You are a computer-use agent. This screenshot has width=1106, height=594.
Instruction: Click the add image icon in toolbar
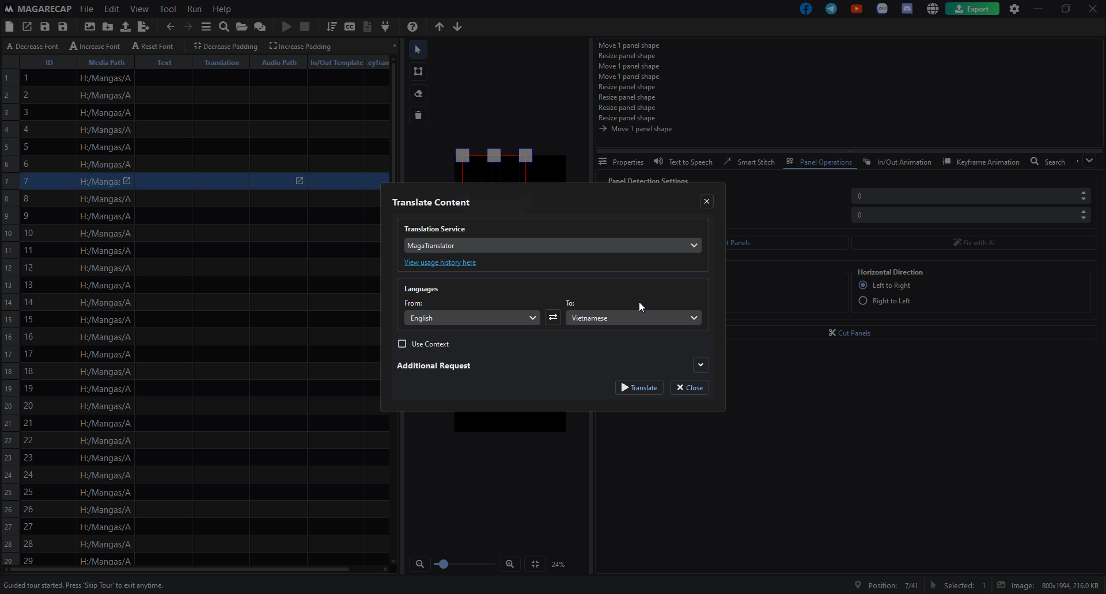point(90,26)
